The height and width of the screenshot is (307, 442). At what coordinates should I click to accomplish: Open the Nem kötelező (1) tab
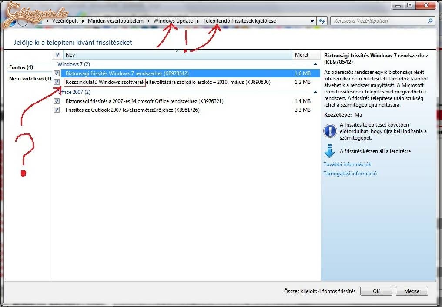[x=30, y=79]
